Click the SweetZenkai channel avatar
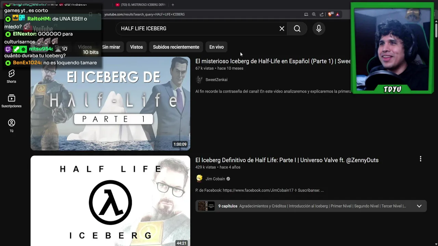 point(199,80)
